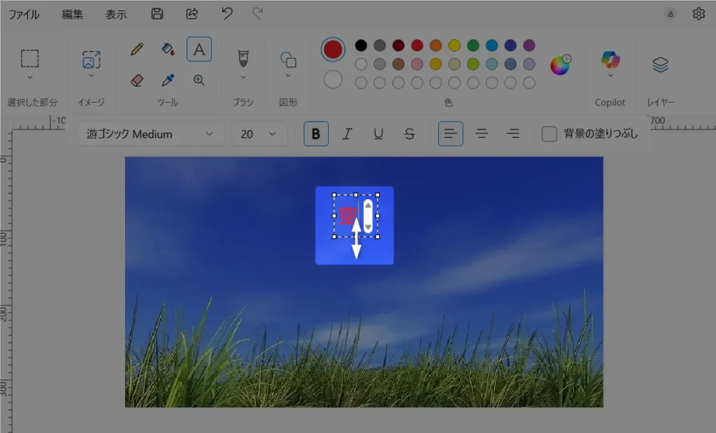Click the Copilot icon
Viewport: 716px width, 433px height.
coord(610,59)
